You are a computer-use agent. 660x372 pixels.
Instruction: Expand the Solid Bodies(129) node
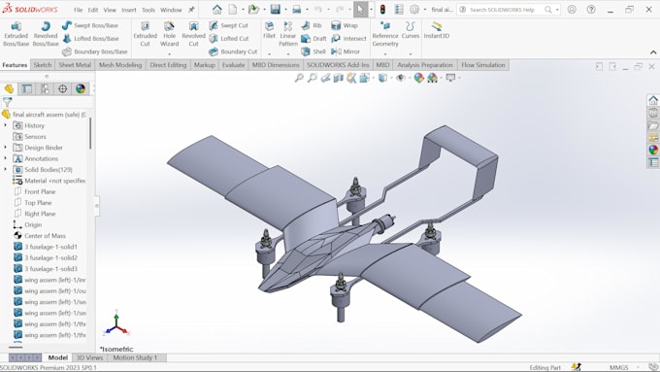6,169
